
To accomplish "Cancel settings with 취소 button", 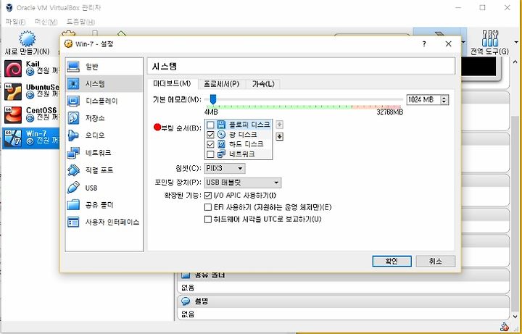I will click(436, 261).
